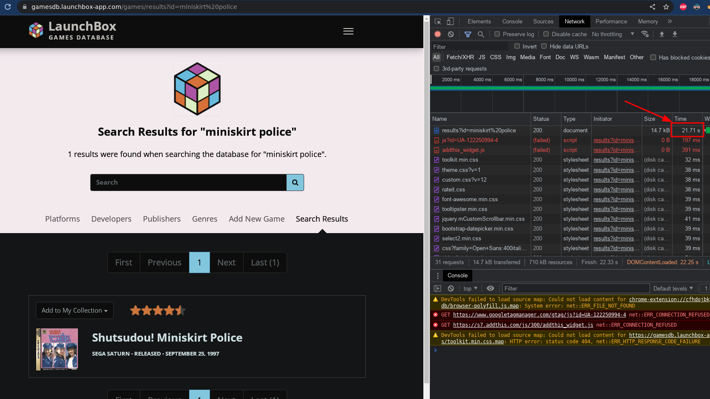
Task: Select the results?id=miniskirt%20police request row
Action: pyautogui.click(x=570, y=131)
